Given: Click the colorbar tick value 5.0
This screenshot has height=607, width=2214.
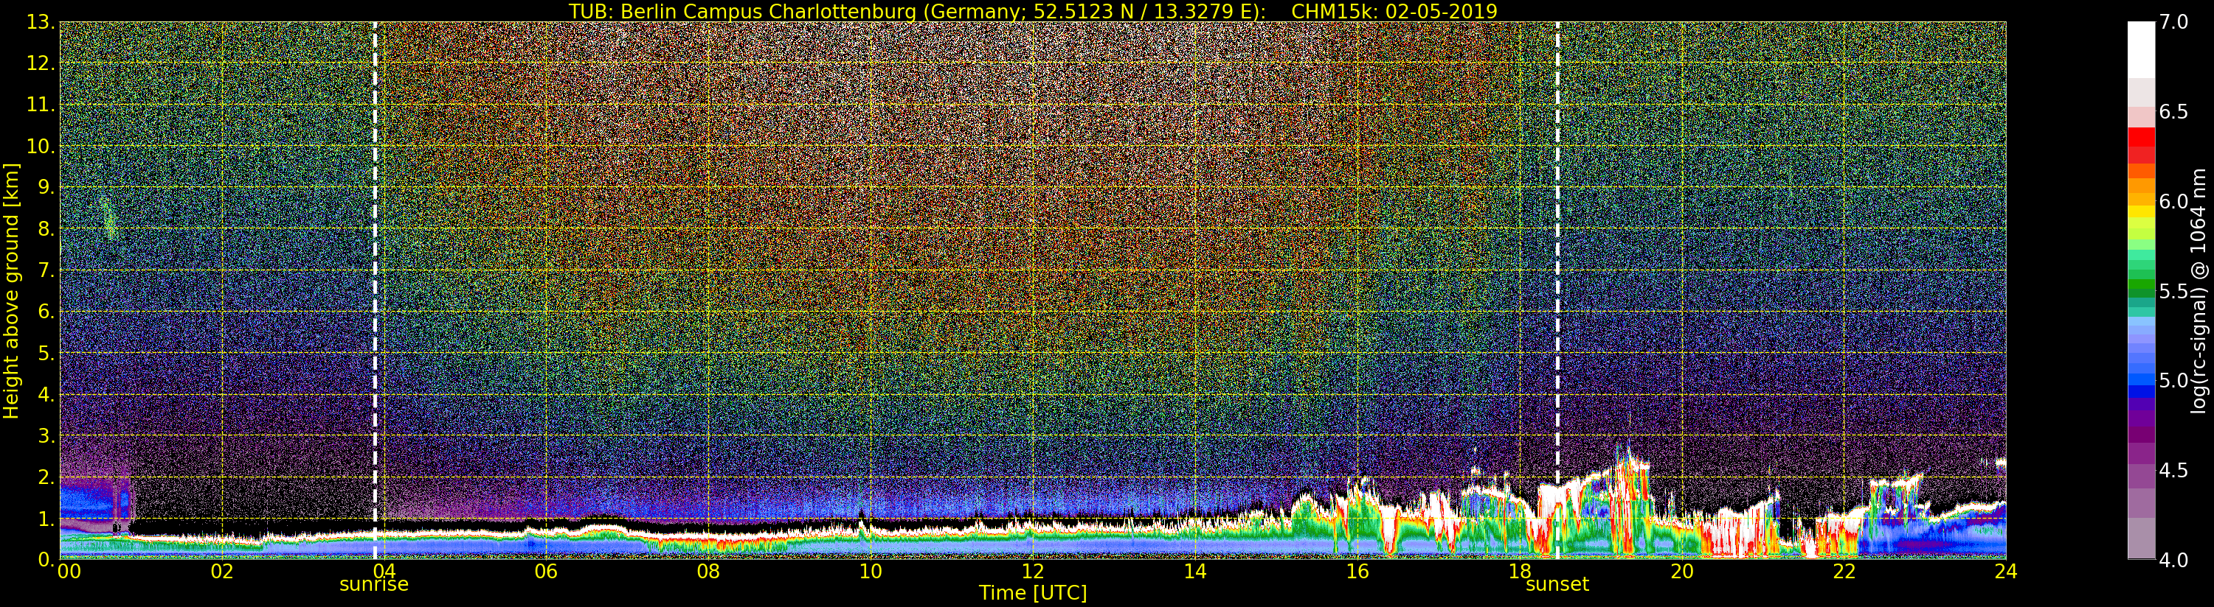Looking at the screenshot, I should [x=2173, y=380].
